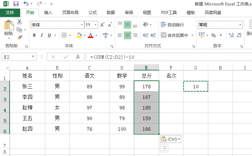This screenshot has width=252, height=156.
Task: Click the Paste clipboard icon
Action: (9, 25)
